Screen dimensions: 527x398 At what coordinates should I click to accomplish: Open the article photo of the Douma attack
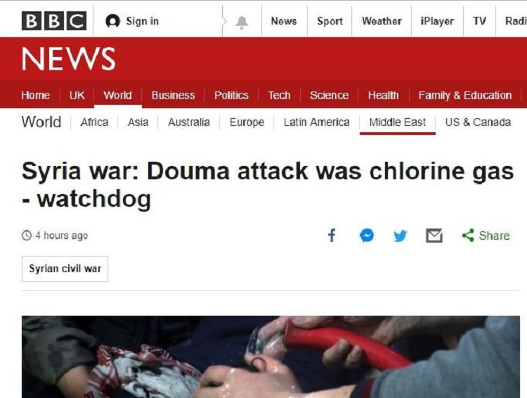pos(271,357)
